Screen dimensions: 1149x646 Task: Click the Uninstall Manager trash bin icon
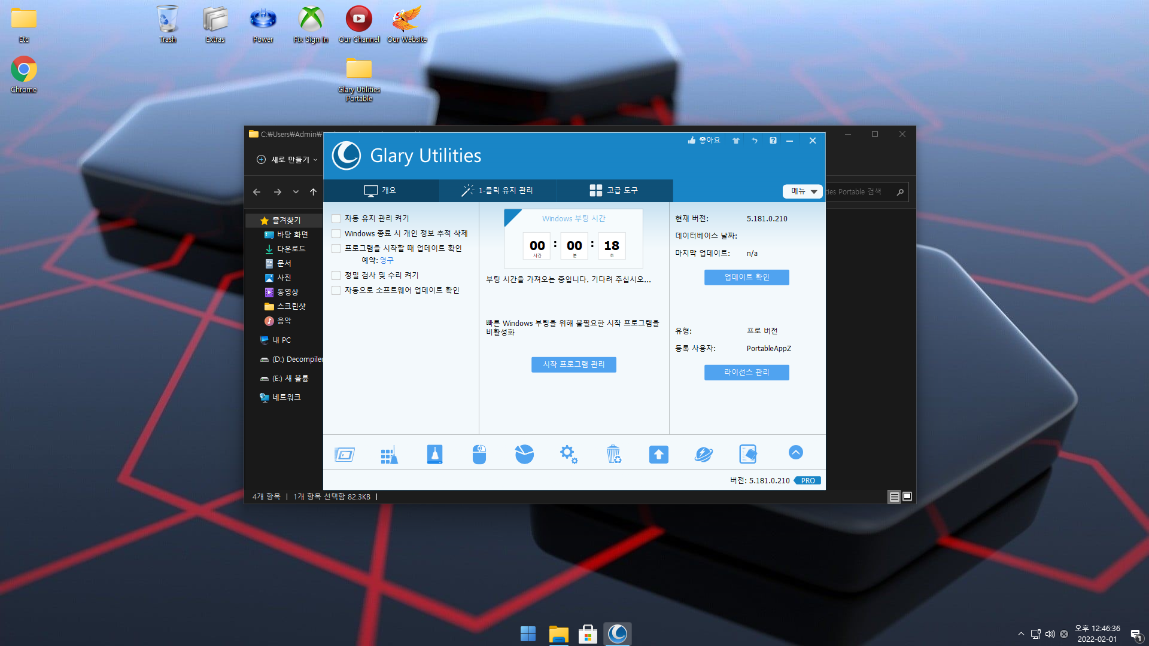pos(613,455)
